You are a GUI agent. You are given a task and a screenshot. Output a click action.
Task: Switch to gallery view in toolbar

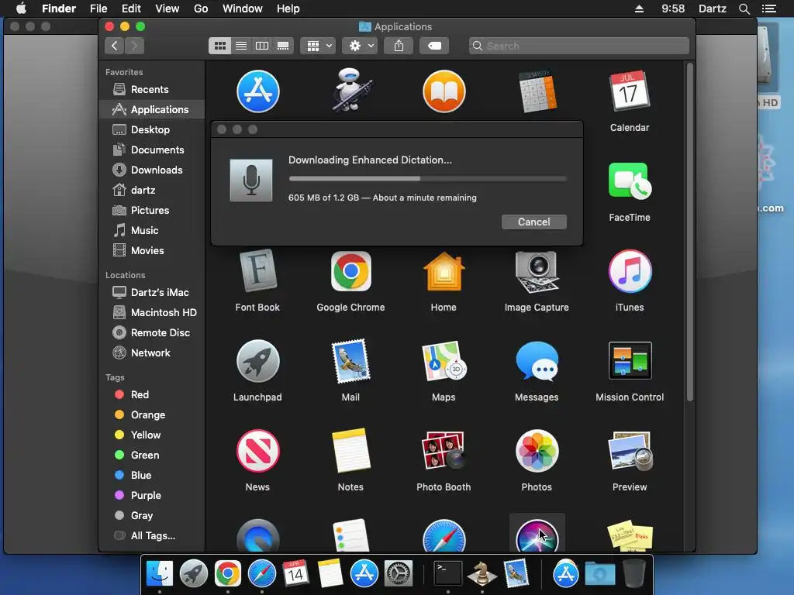[x=283, y=46]
